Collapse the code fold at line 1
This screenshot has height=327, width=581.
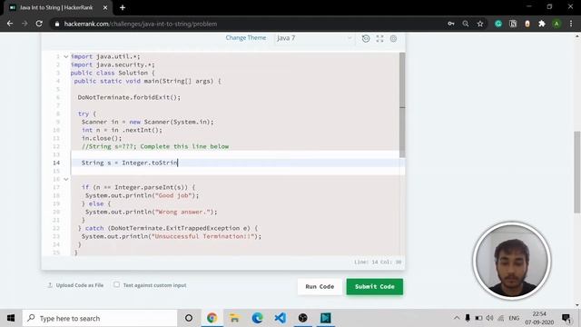(x=66, y=56)
